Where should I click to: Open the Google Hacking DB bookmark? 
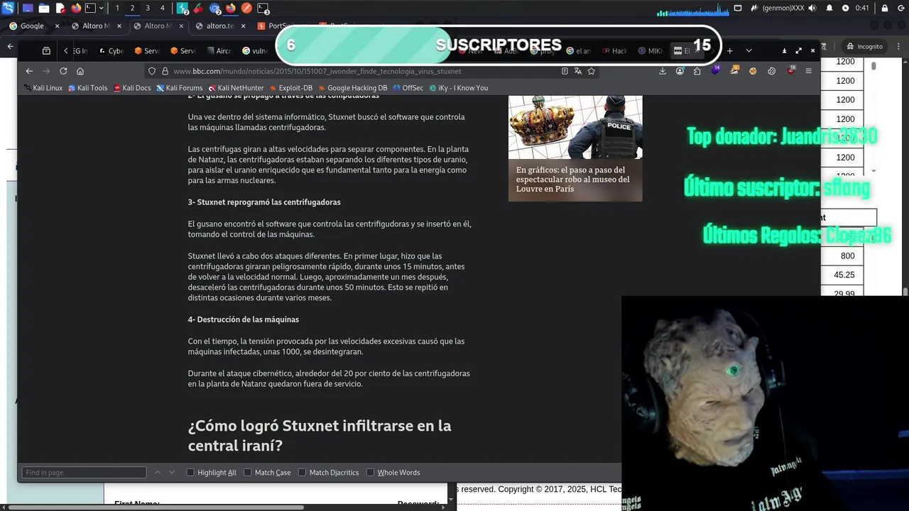click(352, 88)
